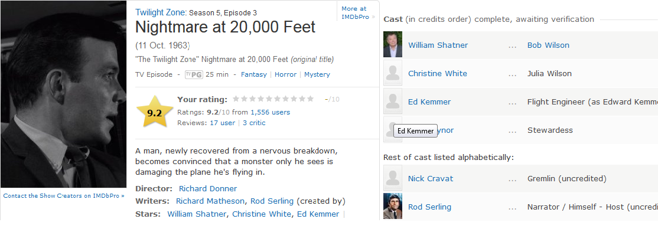Select the Horror genre link
This screenshot has width=658, height=232.
(x=286, y=74)
